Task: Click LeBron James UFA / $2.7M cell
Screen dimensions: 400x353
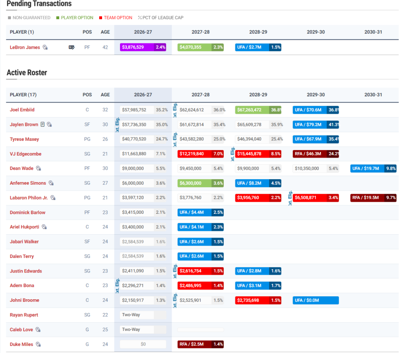Action: [258, 47]
